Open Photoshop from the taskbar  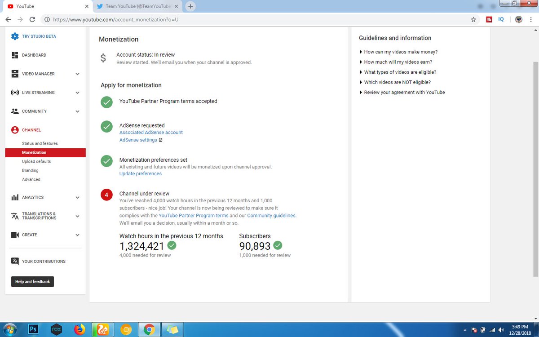(x=33, y=330)
